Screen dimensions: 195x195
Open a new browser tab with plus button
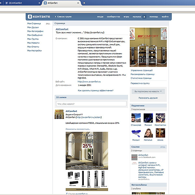click(84, 3)
